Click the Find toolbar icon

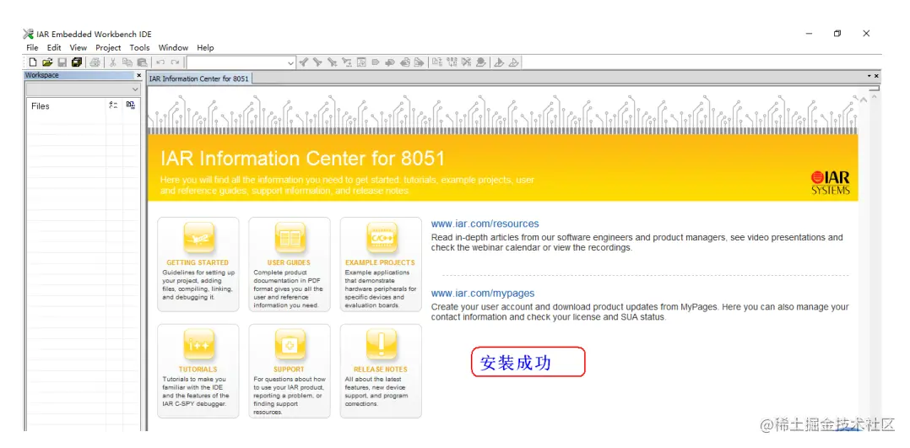(x=332, y=62)
